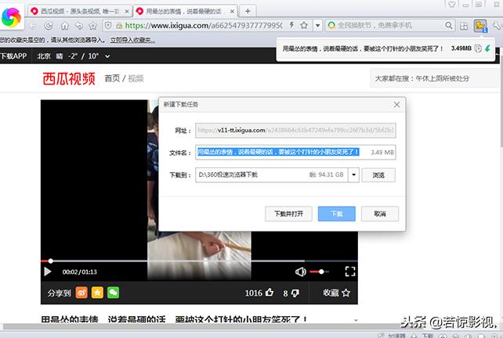Viewport: 503px width, 338px height.
Task: Click the lightning speed mode icon
Action: (291, 25)
